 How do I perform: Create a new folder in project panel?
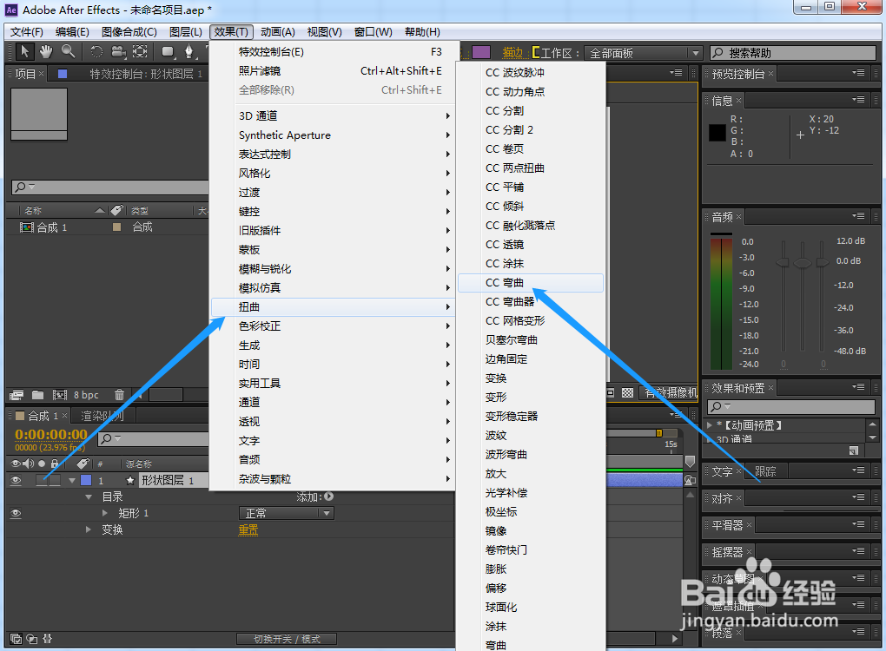click(x=38, y=395)
